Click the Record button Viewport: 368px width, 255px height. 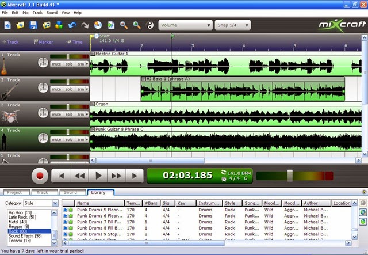tap(40, 176)
